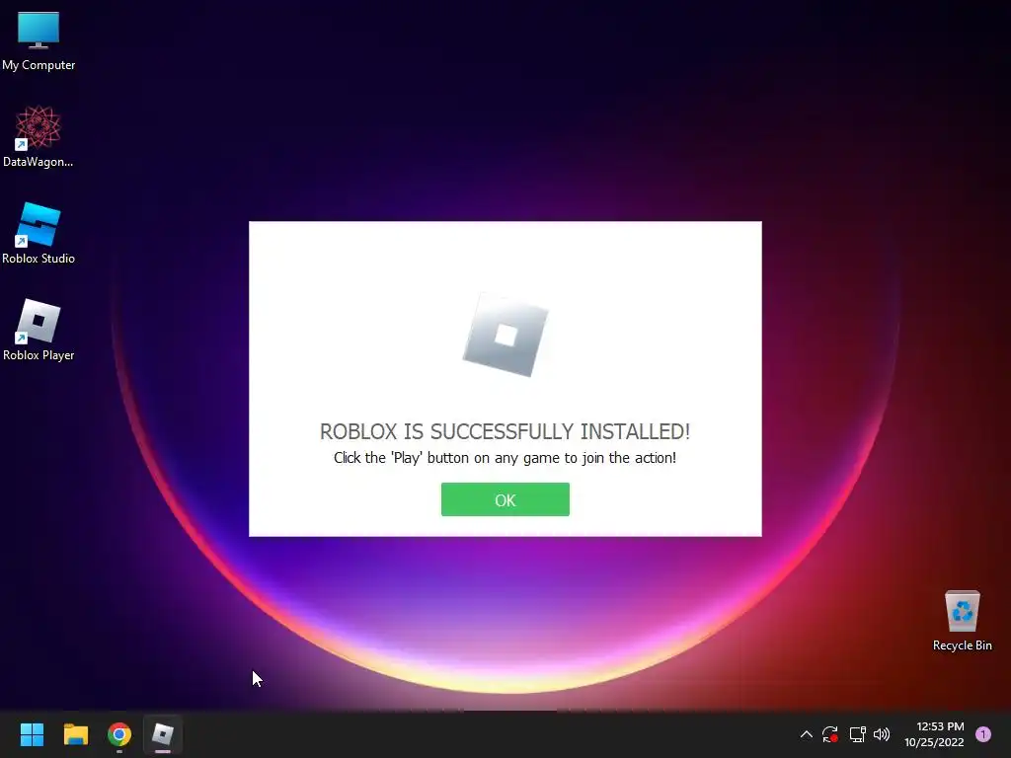This screenshot has width=1011, height=758.
Task: Open the volume speaker tray icon
Action: pyautogui.click(x=882, y=734)
